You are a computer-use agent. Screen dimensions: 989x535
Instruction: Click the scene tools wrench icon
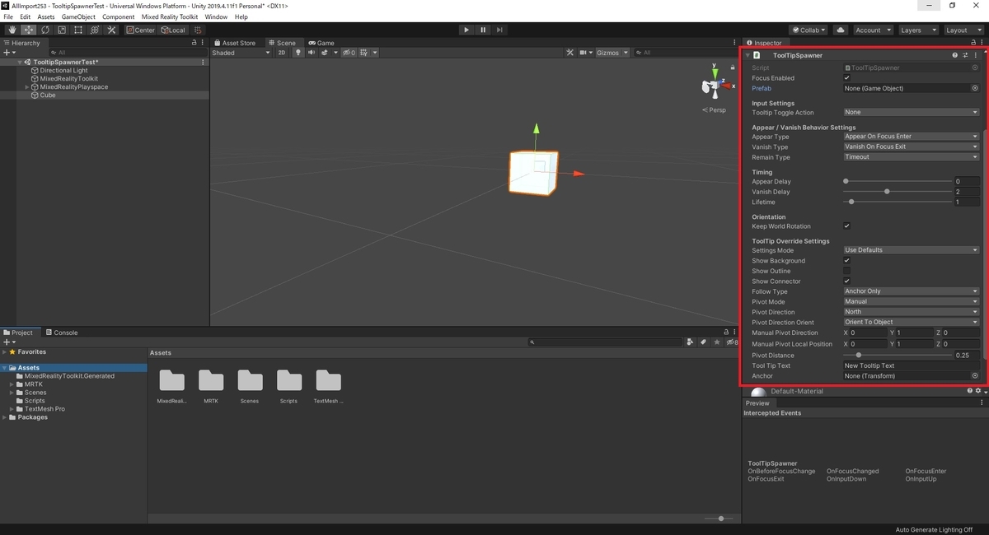(569, 53)
